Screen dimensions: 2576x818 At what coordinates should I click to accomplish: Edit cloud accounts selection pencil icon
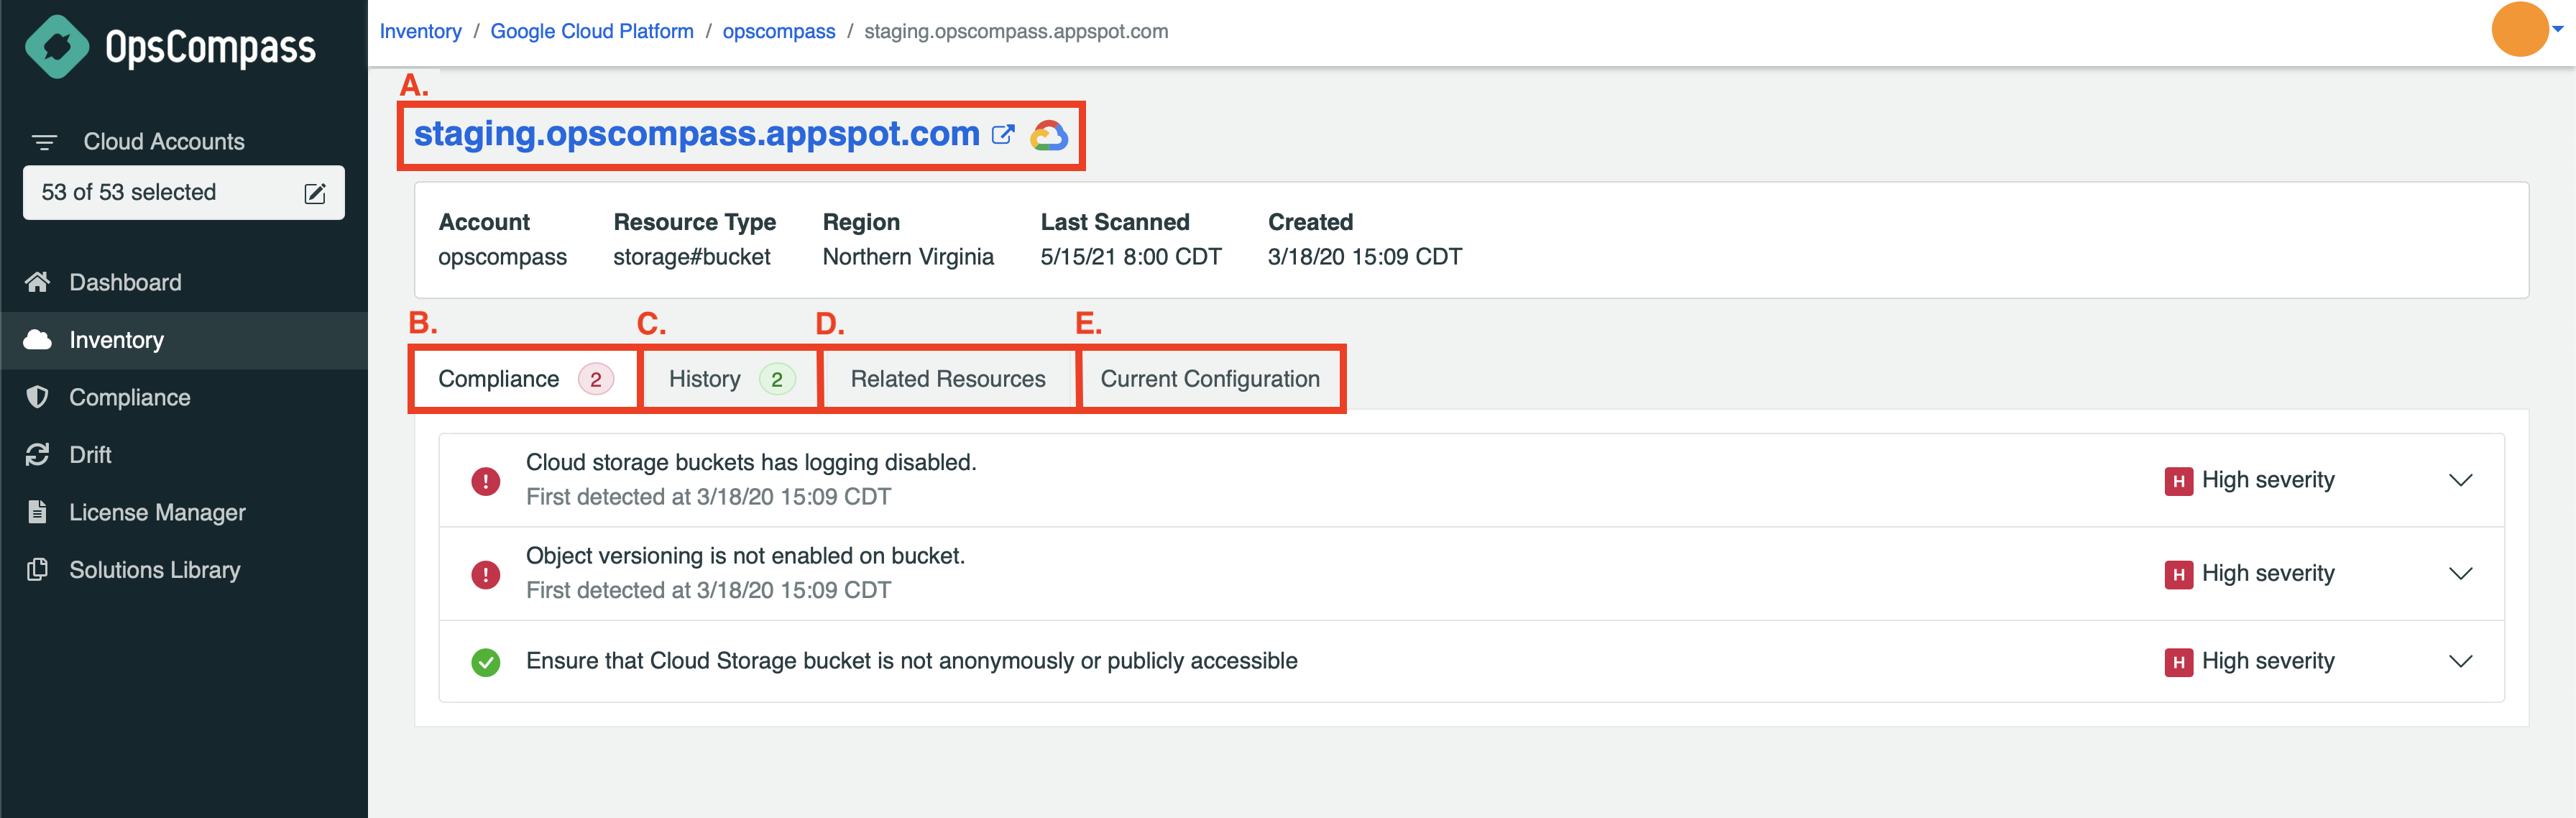(x=315, y=193)
